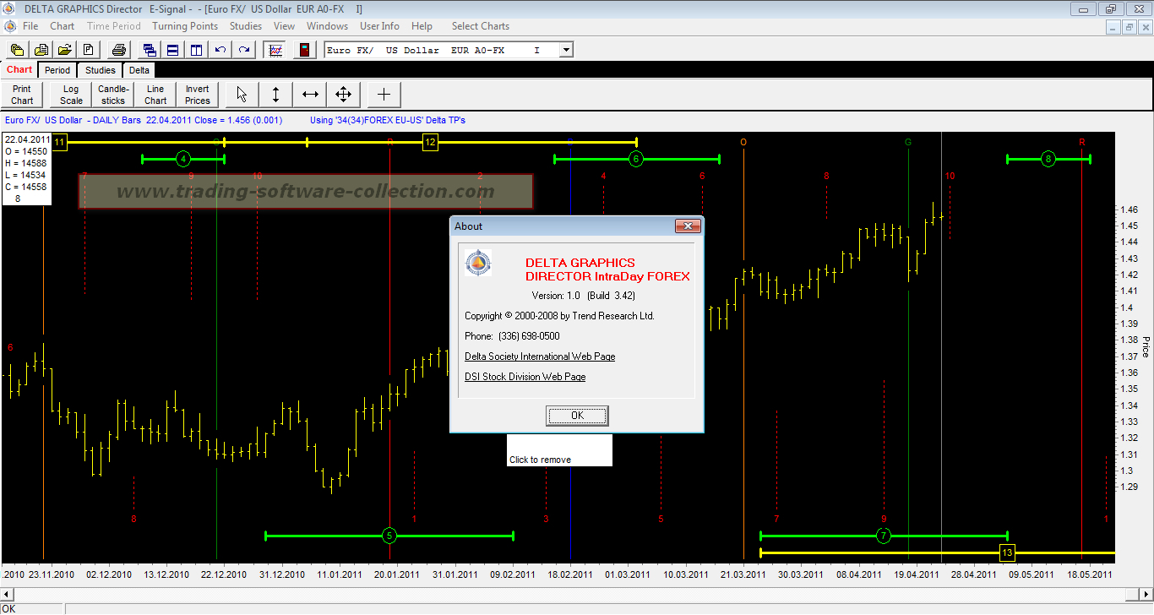Click the yellow timeline marker numbered 12
This screenshot has width=1154, height=615.
[430, 143]
